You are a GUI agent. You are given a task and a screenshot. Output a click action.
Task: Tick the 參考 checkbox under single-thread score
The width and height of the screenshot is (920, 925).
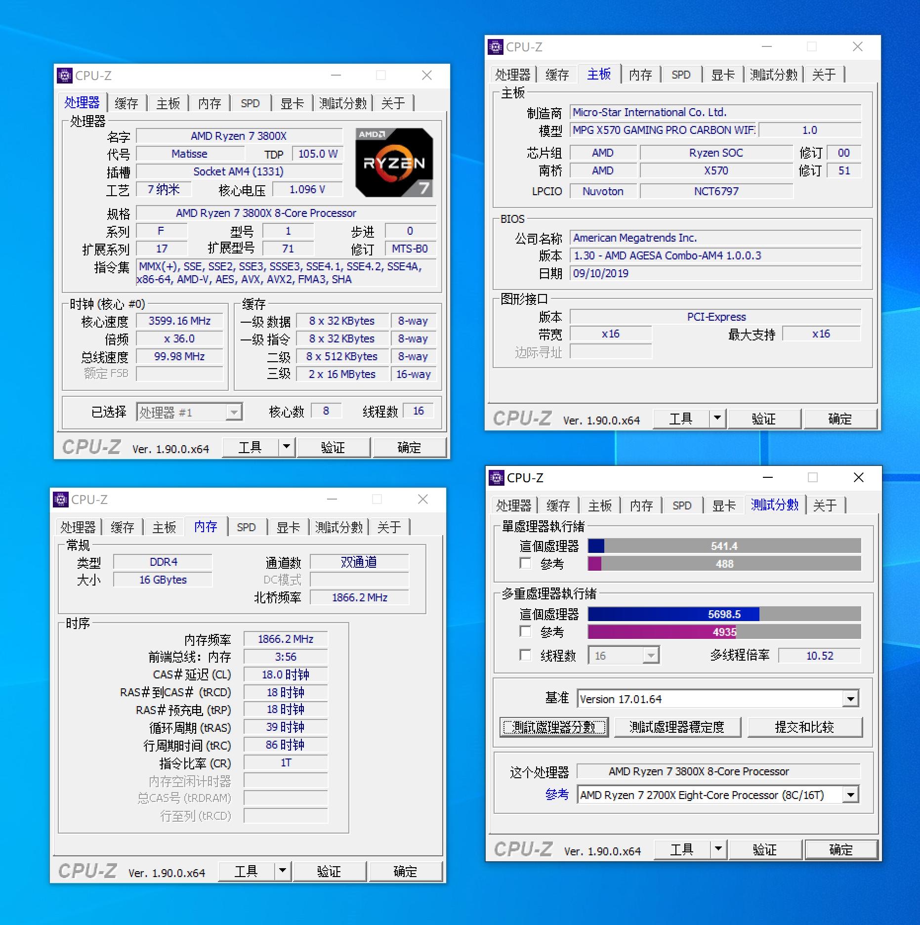point(525,563)
